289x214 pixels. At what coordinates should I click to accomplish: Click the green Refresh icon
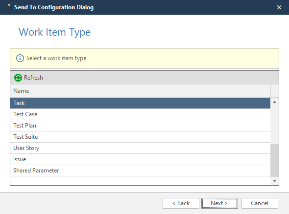pos(18,78)
